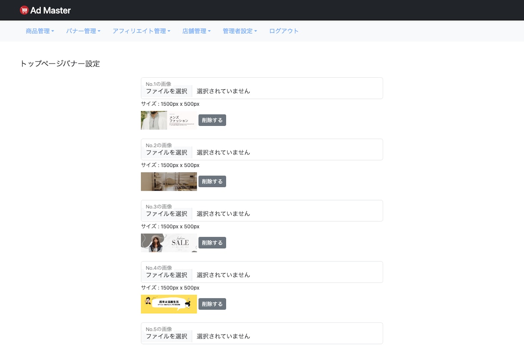The height and width of the screenshot is (346, 524).
Task: Click the No.1の画像 label
Action: (x=158, y=84)
